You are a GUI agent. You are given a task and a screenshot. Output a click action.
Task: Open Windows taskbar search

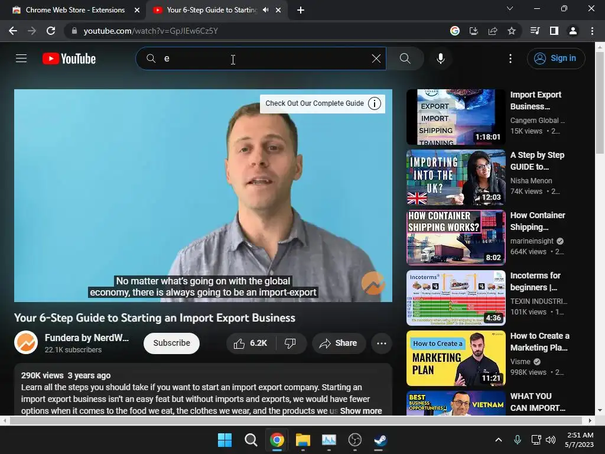click(x=251, y=440)
